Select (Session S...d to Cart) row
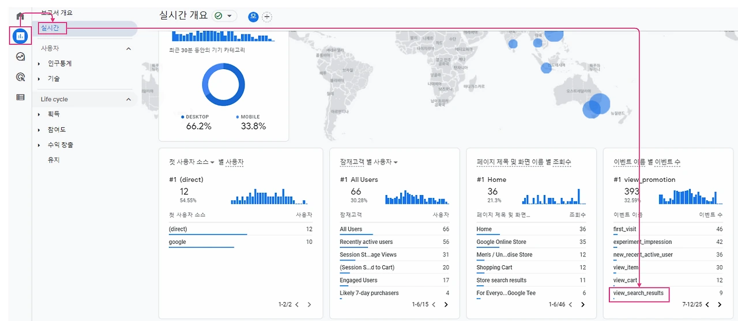 (394, 267)
